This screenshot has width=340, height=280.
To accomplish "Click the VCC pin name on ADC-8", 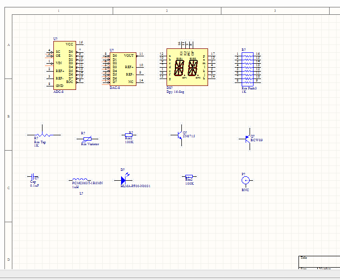I will pos(69,44).
